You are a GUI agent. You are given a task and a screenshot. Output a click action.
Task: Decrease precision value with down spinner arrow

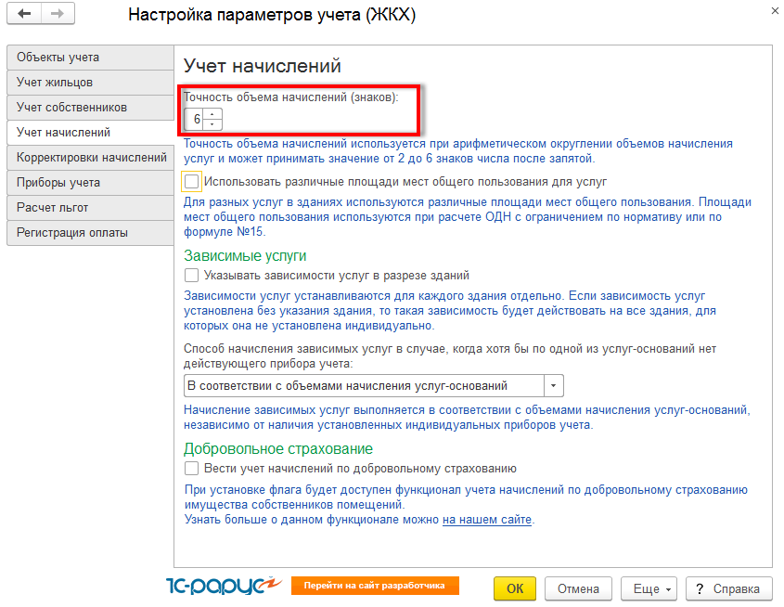tap(213, 123)
